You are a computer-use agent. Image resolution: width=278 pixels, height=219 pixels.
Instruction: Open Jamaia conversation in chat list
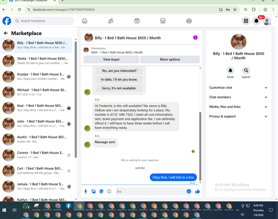[37, 186]
